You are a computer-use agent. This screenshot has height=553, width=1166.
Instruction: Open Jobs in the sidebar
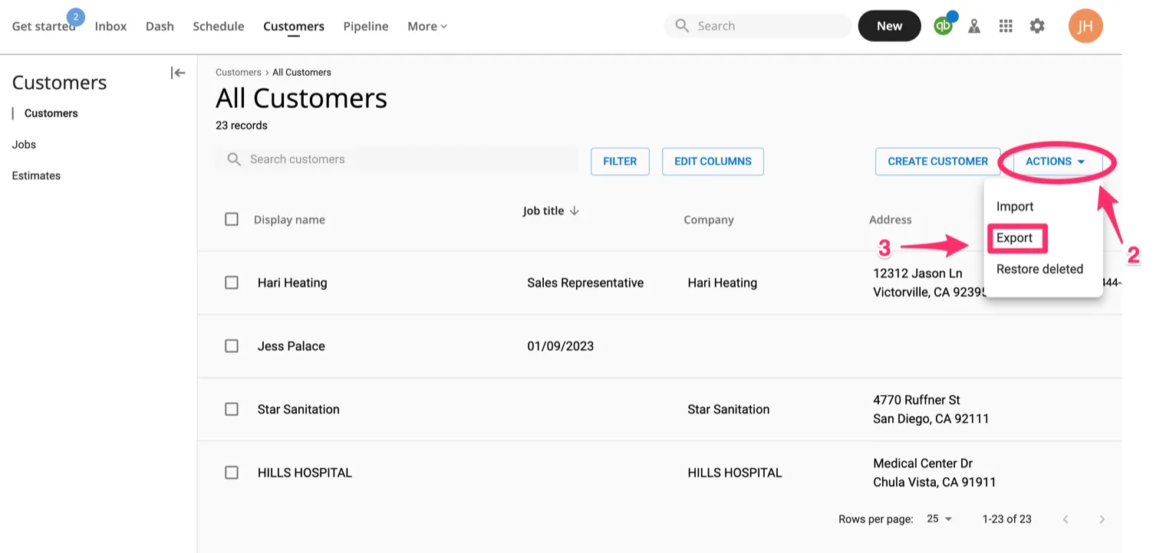pos(24,144)
